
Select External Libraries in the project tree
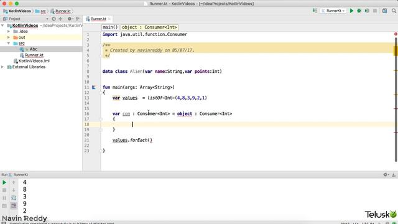(x=29, y=67)
